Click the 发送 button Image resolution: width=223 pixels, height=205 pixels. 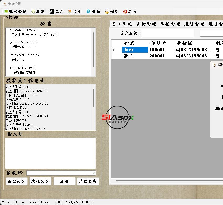(x=65, y=181)
